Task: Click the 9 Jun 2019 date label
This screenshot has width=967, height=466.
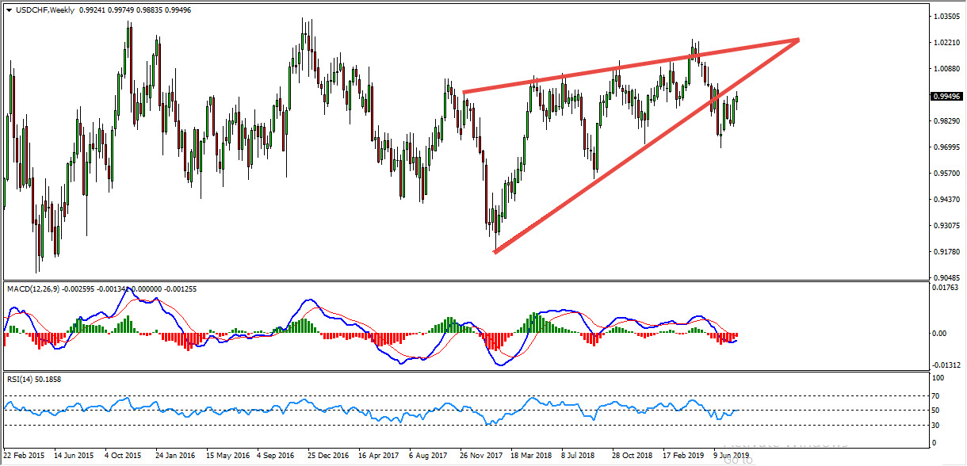Action: point(730,456)
